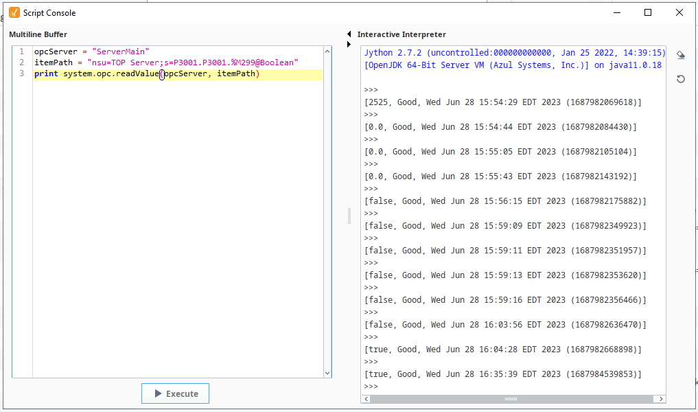Click the Script Console app icon
This screenshot has height=412, width=698.
tap(14, 12)
